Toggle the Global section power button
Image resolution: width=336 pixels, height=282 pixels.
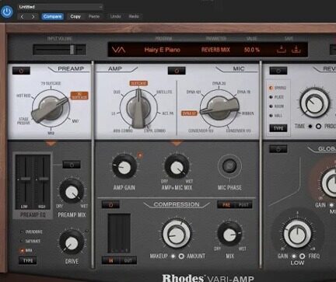click(278, 149)
